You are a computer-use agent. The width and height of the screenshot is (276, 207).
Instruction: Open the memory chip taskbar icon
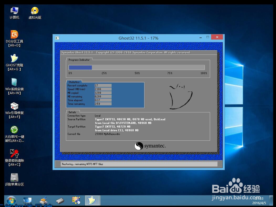click(60, 200)
